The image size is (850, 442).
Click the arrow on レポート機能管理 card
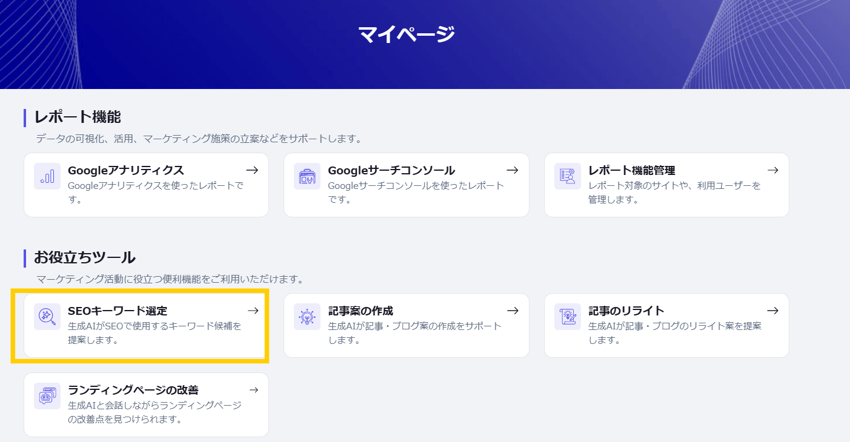point(772,171)
